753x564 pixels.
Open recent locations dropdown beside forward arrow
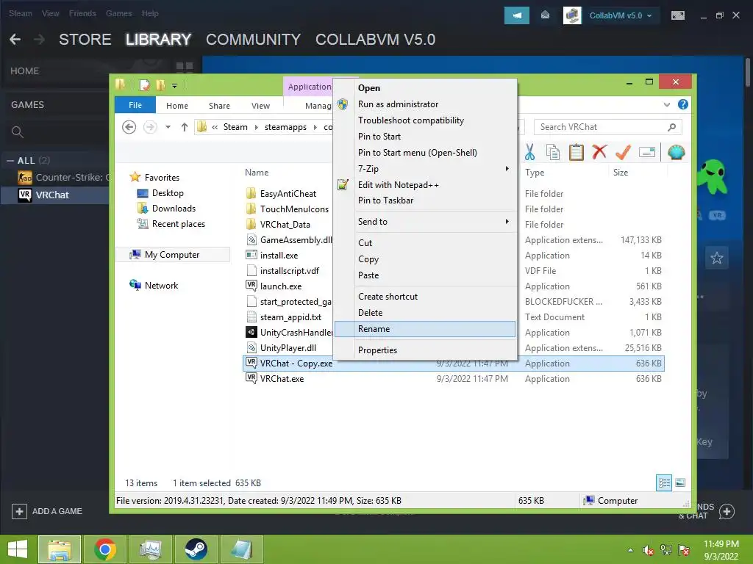click(168, 127)
